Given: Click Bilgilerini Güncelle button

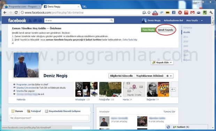Looking at the screenshot, I should 122,76.
